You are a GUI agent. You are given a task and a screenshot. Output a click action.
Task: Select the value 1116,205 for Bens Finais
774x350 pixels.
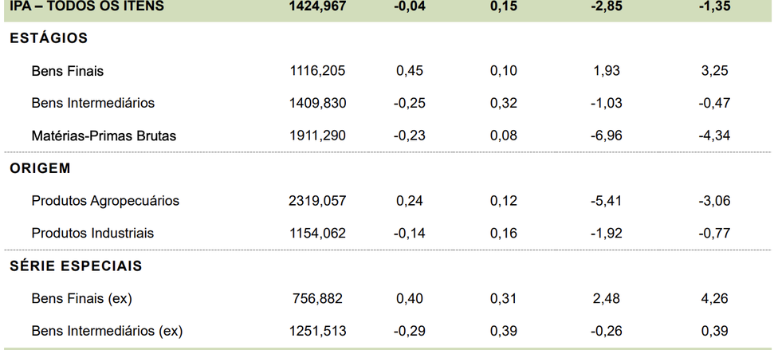(317, 71)
